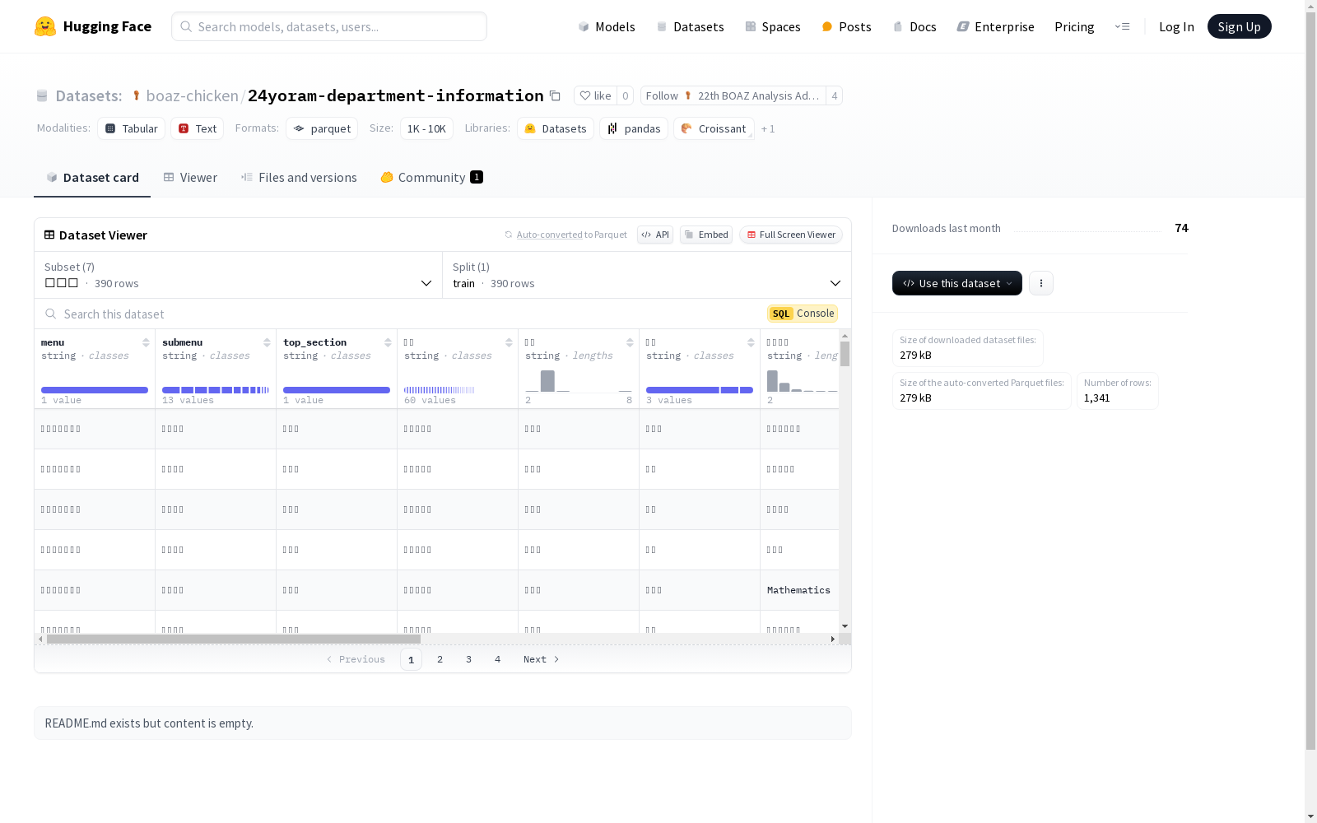
Task: Open Posts in the navigation
Action: [x=847, y=26]
